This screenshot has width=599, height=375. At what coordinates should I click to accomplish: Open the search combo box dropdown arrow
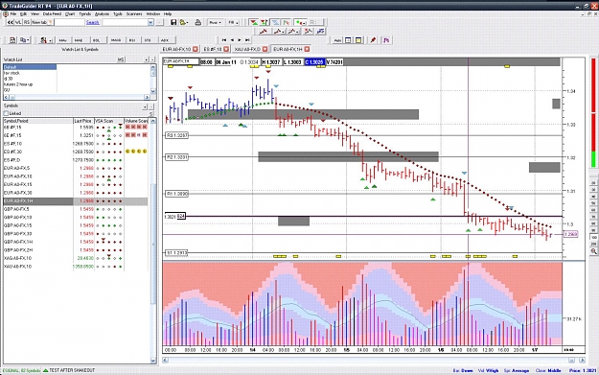pos(150,23)
